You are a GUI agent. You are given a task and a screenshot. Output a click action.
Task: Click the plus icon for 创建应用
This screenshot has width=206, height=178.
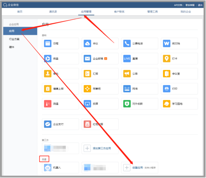pos(127,167)
